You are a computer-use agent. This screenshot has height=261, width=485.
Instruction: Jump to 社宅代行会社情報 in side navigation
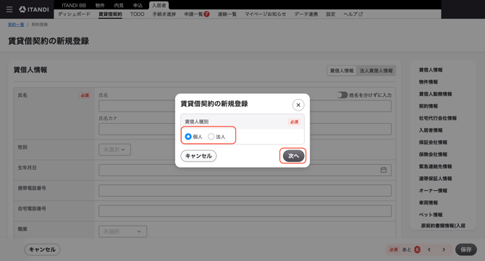point(438,118)
